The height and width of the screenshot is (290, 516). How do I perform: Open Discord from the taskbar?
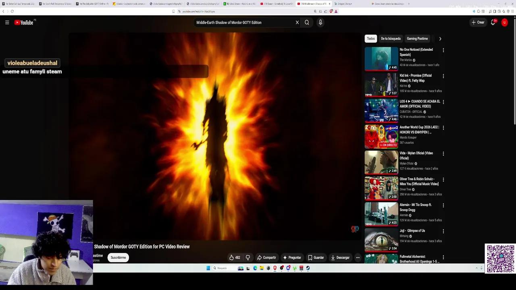288,268
